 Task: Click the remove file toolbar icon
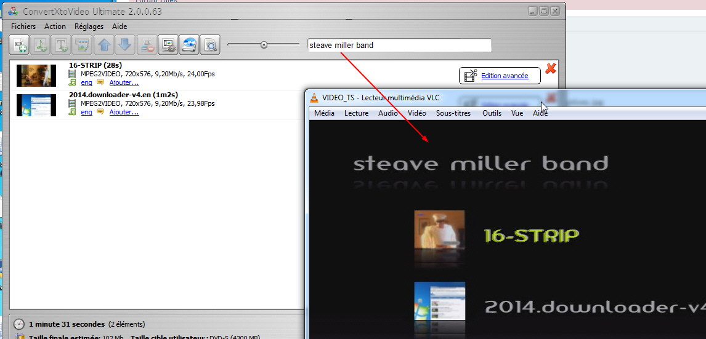coord(147,44)
